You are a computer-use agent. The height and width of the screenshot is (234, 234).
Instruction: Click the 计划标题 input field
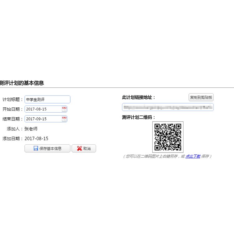(47, 100)
